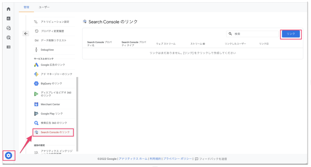Switch to the ユーザー tab

44,7
